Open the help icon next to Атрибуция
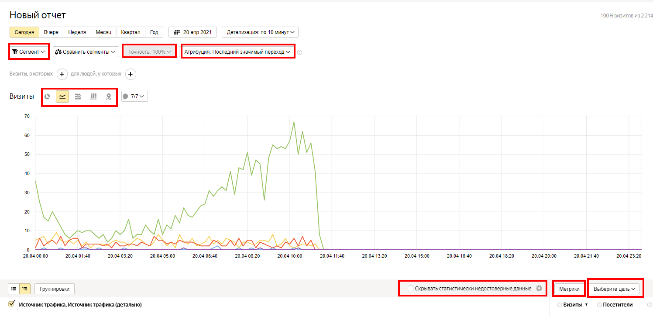This screenshot has height=317, width=653. [299, 52]
